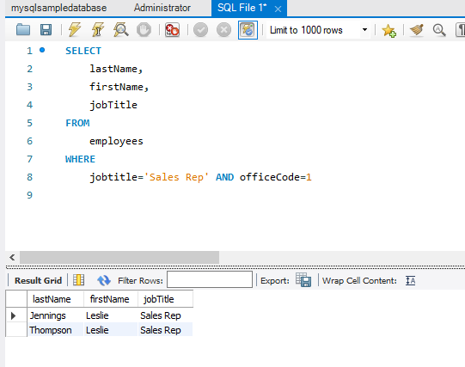
Task: Save the script with floppy disk icon
Action: (x=46, y=30)
